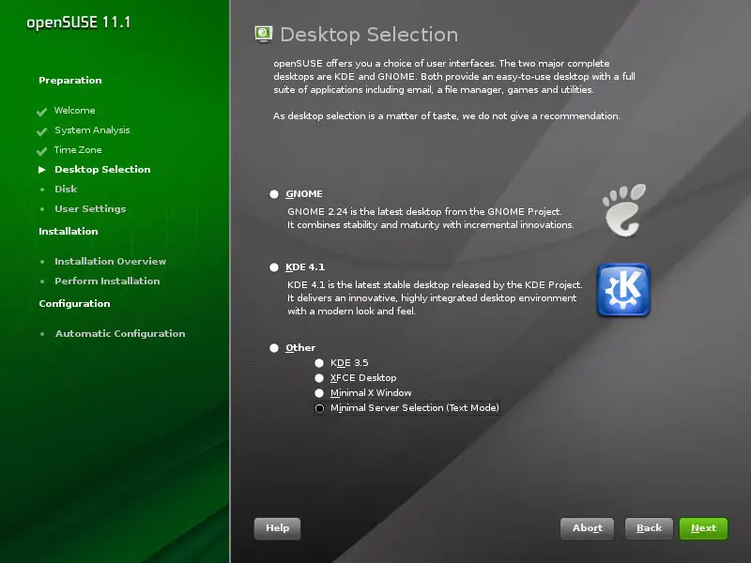The width and height of the screenshot is (751, 563).
Task: Select KDE 3.5 under Other
Action: click(319, 363)
